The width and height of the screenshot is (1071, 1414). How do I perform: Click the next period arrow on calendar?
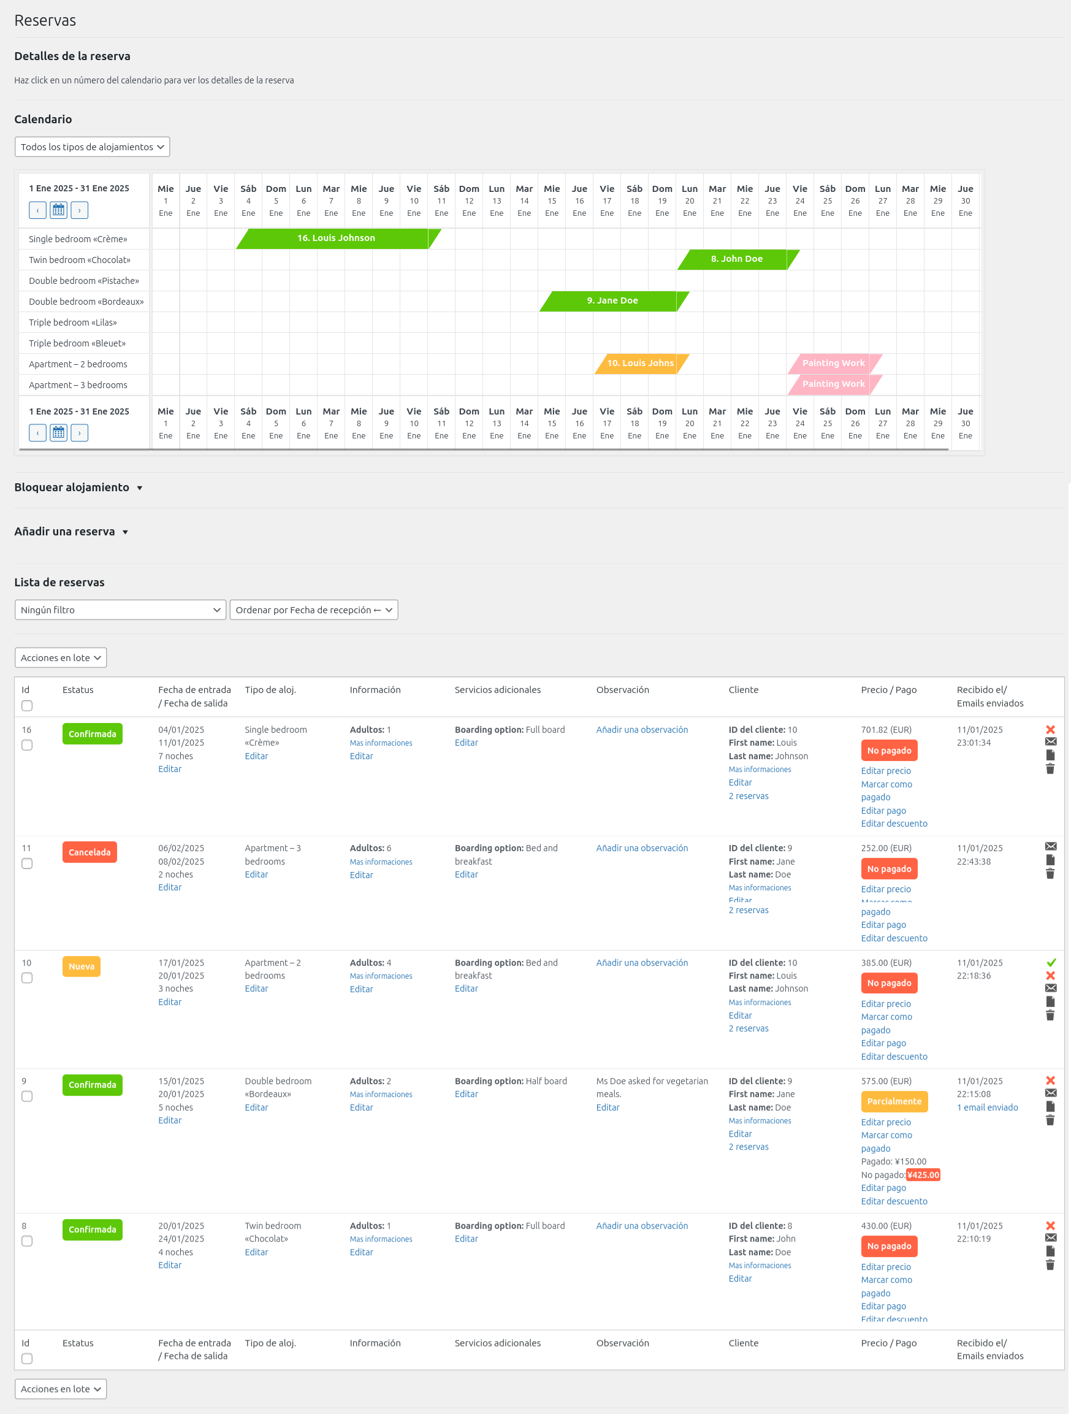tap(79, 210)
